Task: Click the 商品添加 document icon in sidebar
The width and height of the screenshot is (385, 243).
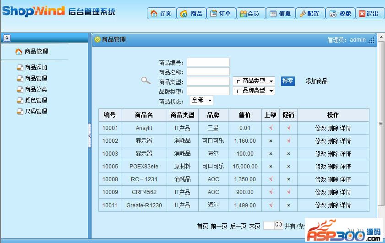Action: coord(20,68)
